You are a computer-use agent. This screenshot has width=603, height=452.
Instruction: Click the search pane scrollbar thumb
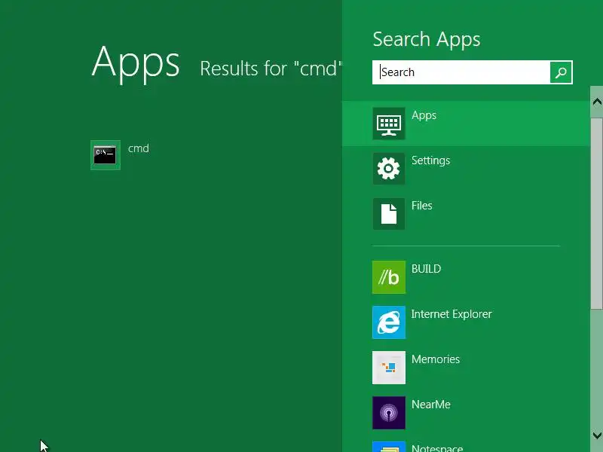[597, 213]
